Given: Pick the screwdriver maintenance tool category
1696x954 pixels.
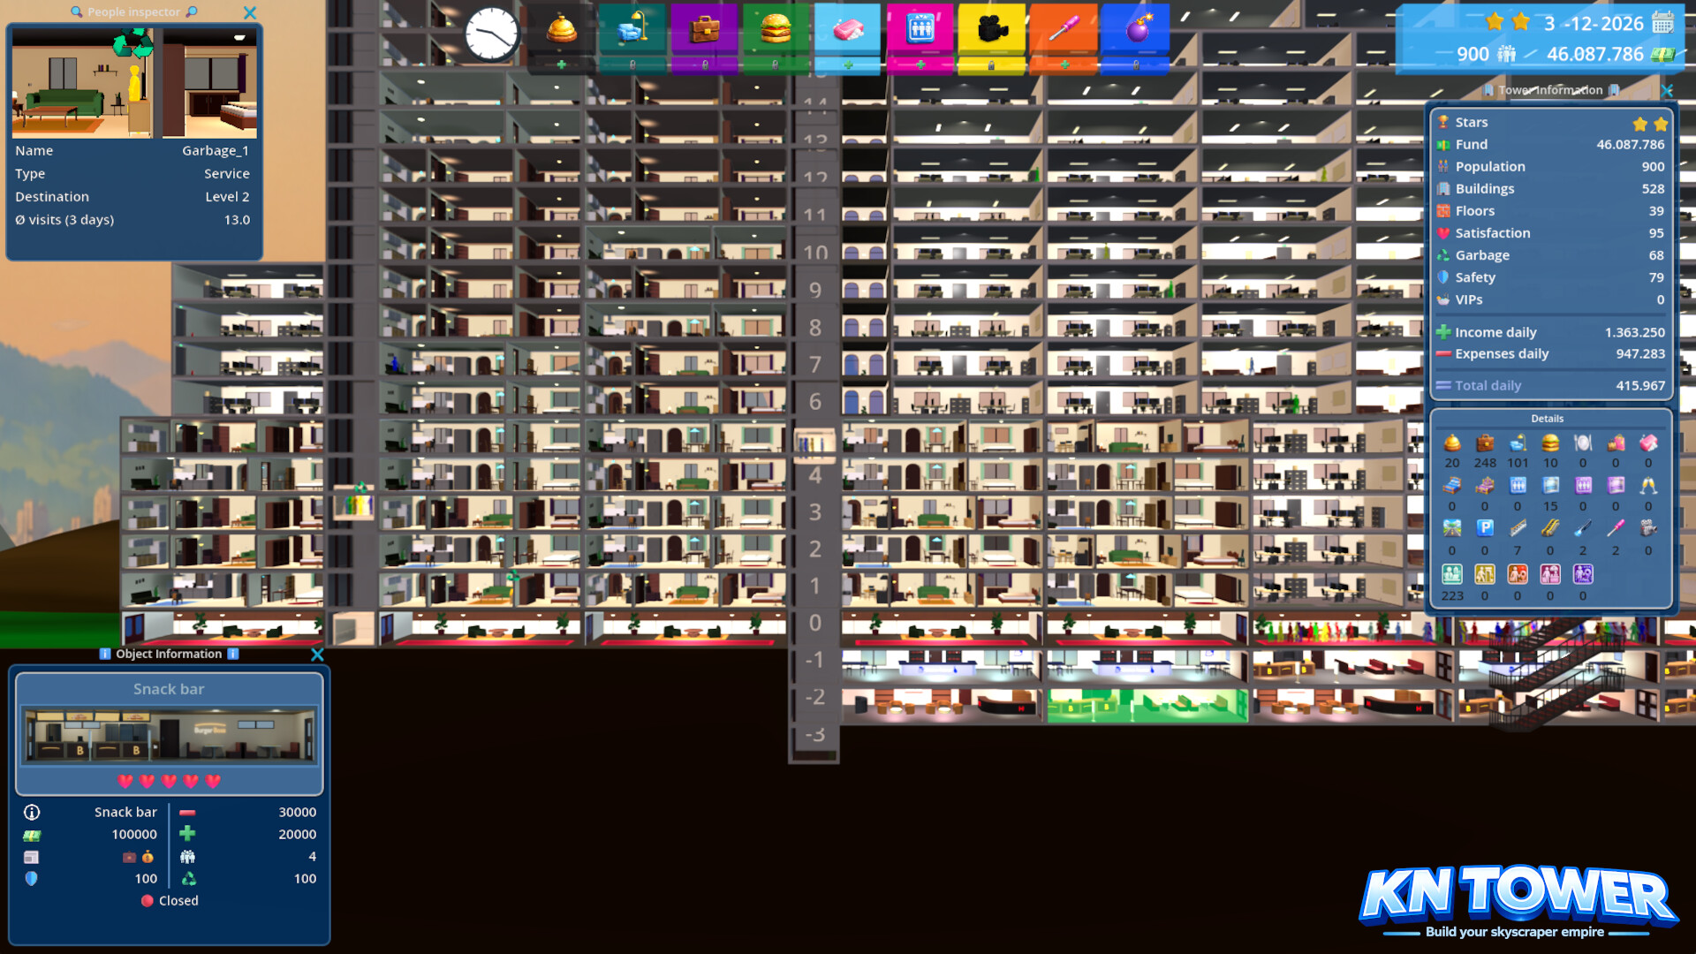Looking at the screenshot, I should coord(1064,31).
